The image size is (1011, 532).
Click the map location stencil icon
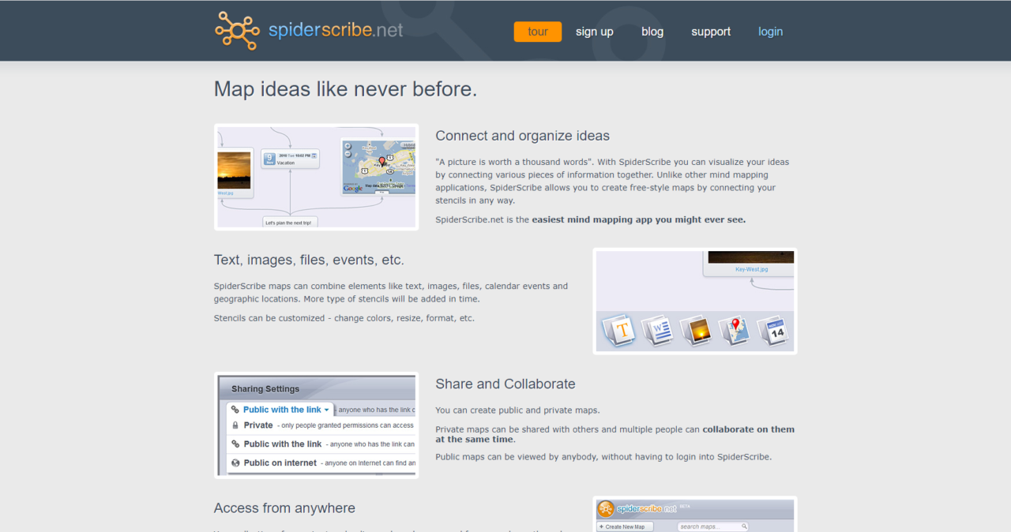tap(735, 331)
